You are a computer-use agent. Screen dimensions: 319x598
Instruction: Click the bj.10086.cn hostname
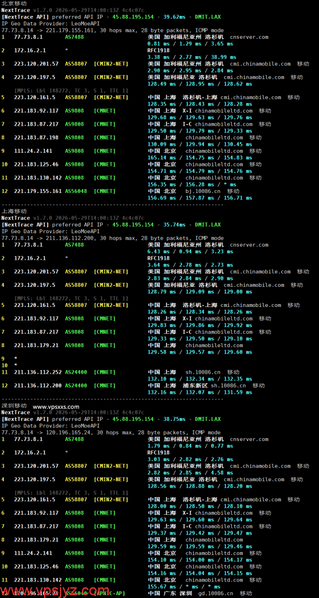pos(203,191)
